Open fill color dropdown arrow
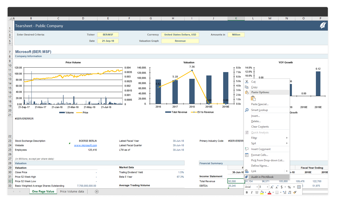 click(266, 193)
